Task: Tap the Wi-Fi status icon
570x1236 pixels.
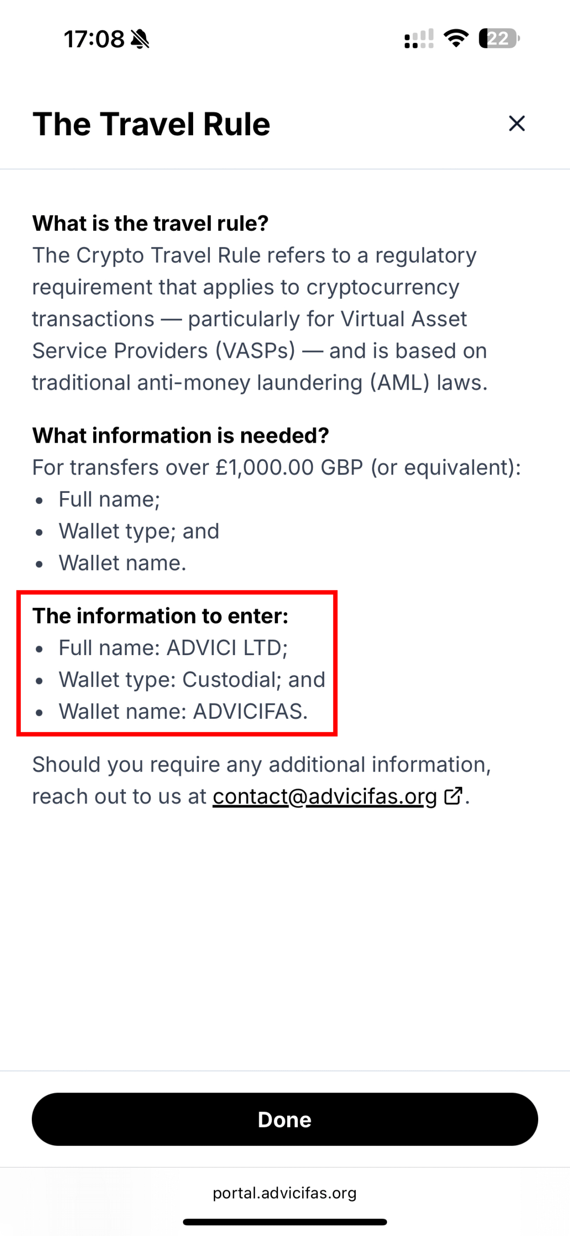Action: click(456, 38)
